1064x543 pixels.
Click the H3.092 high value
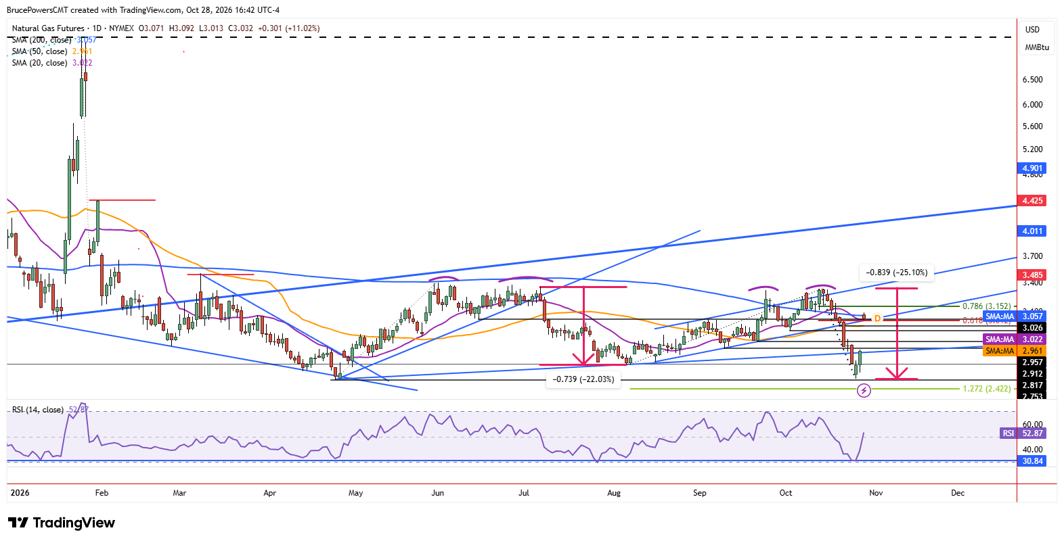click(x=181, y=28)
